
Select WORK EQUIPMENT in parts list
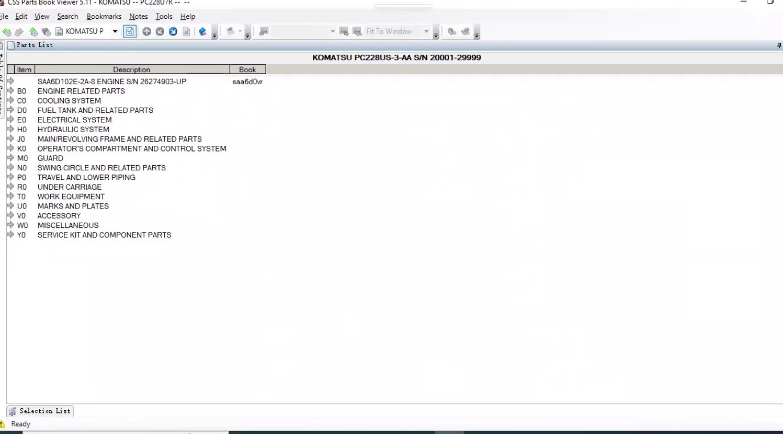tap(71, 196)
